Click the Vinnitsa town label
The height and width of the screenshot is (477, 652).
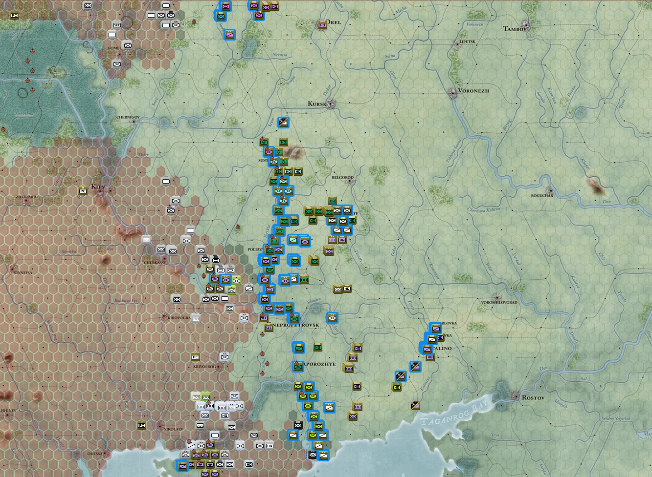[x=23, y=273]
